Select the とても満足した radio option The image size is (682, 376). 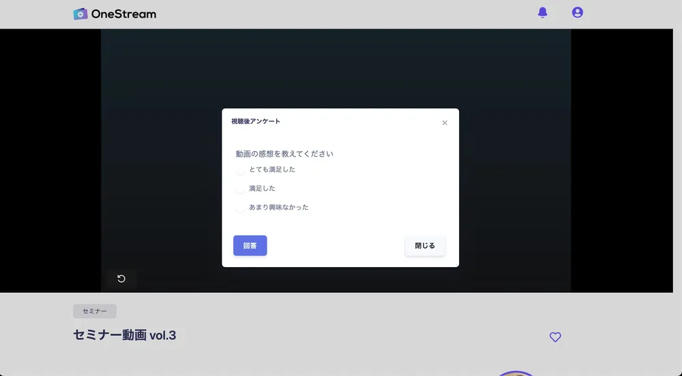pos(240,170)
